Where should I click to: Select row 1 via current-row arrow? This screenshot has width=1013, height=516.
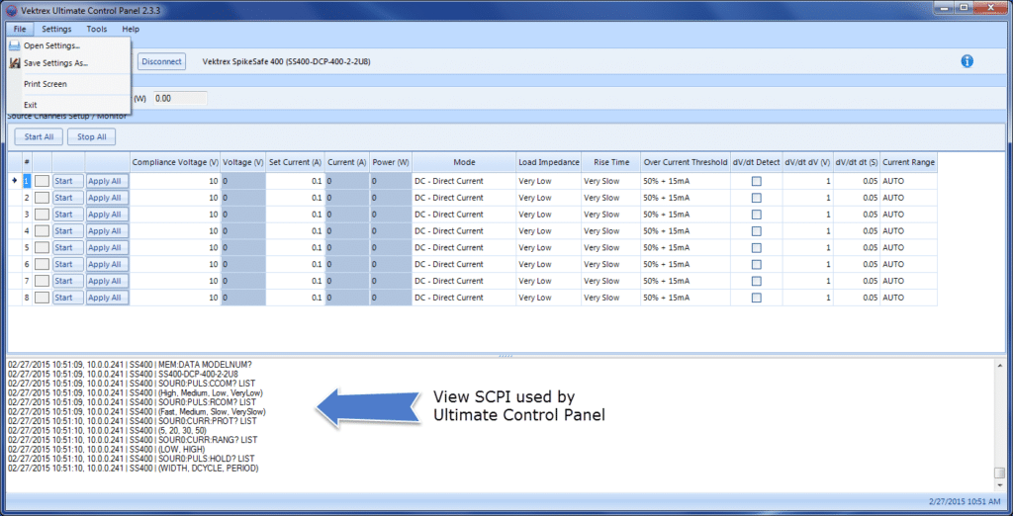(14, 181)
